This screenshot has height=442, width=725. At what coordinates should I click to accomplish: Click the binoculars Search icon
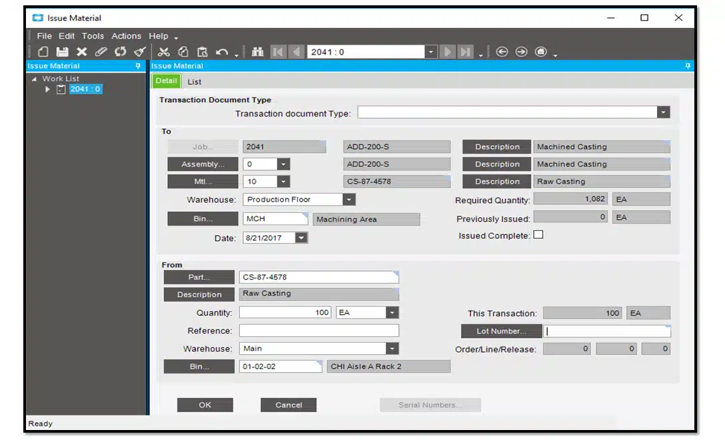click(x=257, y=52)
